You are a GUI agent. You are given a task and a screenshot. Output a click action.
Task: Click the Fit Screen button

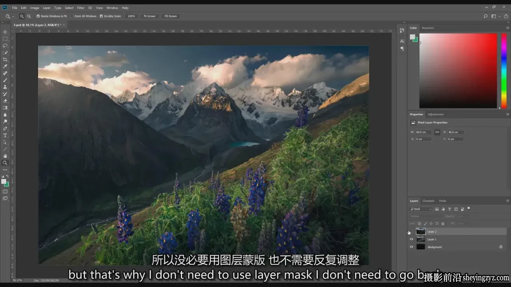coord(150,16)
